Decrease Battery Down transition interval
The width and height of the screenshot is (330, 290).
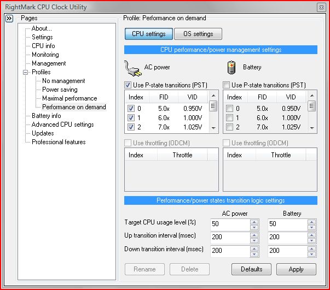[311, 254]
